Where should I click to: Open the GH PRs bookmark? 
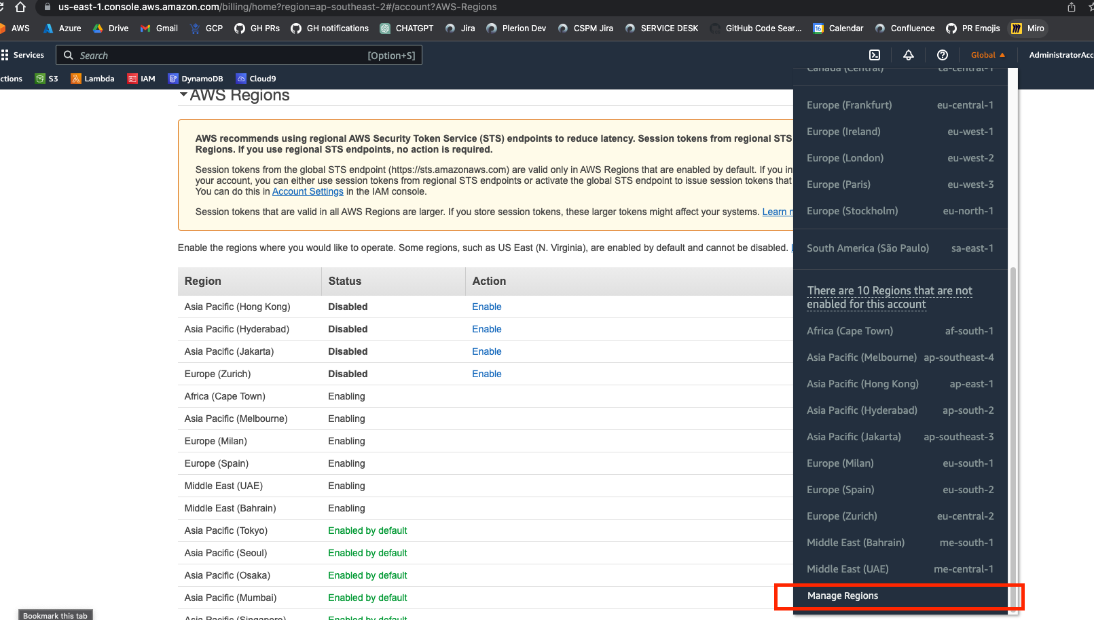(257, 28)
